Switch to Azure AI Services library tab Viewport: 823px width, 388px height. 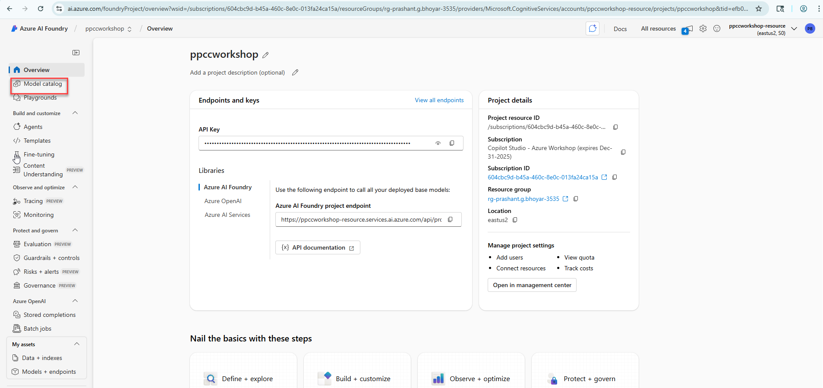(227, 215)
